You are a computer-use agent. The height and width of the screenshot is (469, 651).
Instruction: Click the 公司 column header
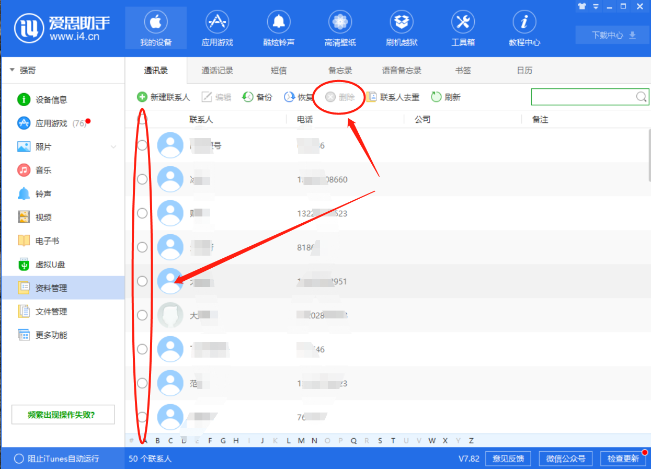(422, 120)
